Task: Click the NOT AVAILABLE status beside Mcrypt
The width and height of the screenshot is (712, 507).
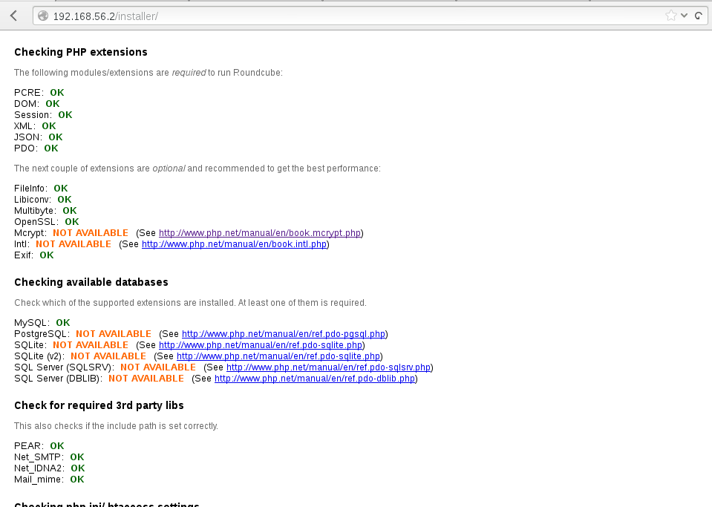Action: click(x=90, y=233)
